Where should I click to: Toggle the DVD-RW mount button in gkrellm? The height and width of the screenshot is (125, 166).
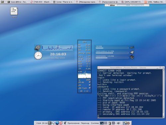(90, 82)
